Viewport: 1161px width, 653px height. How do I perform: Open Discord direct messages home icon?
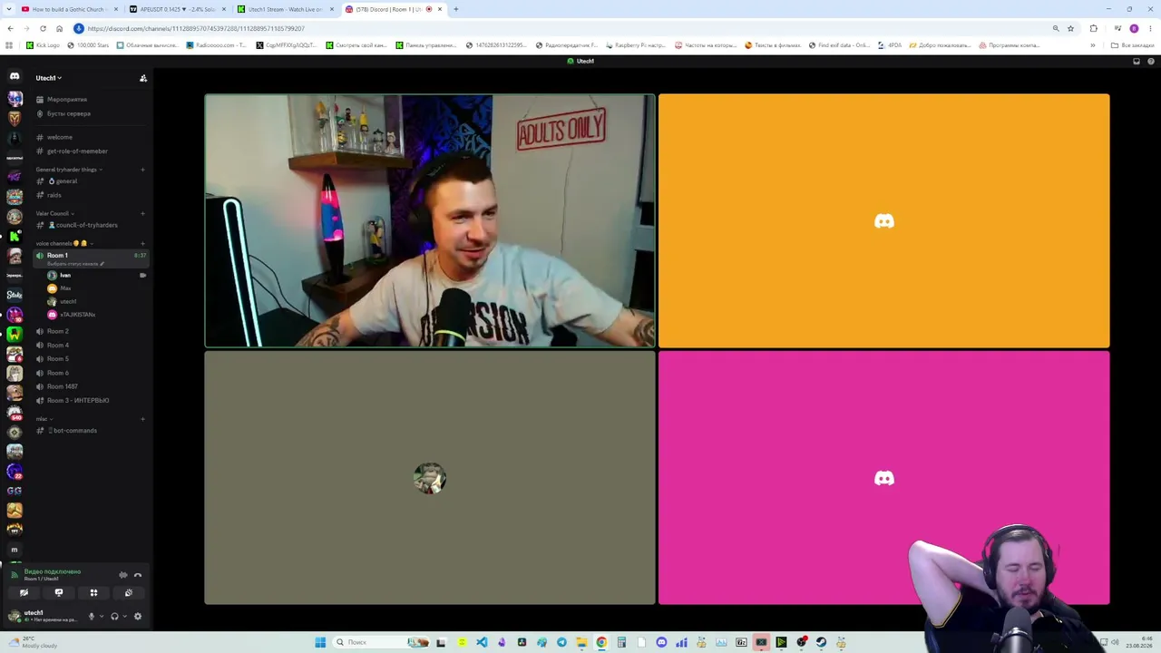(x=15, y=77)
